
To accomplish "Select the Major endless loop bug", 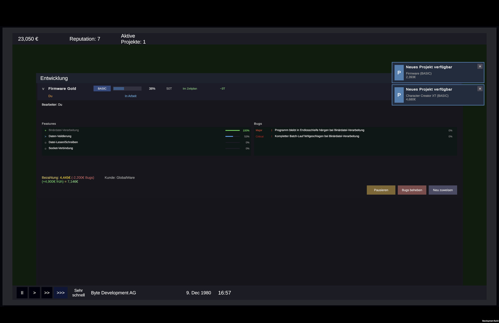I will pos(319,130).
